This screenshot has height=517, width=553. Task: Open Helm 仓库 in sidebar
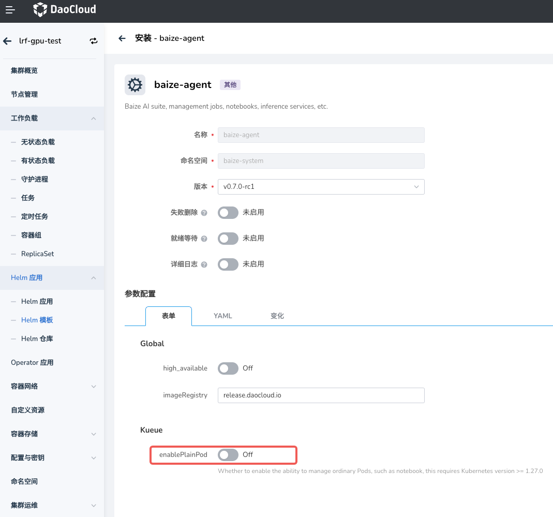pyautogui.click(x=37, y=339)
